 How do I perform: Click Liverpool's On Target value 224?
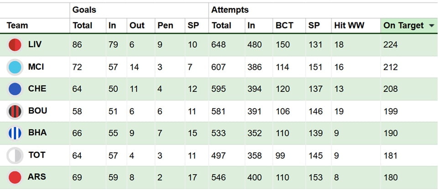click(x=391, y=45)
